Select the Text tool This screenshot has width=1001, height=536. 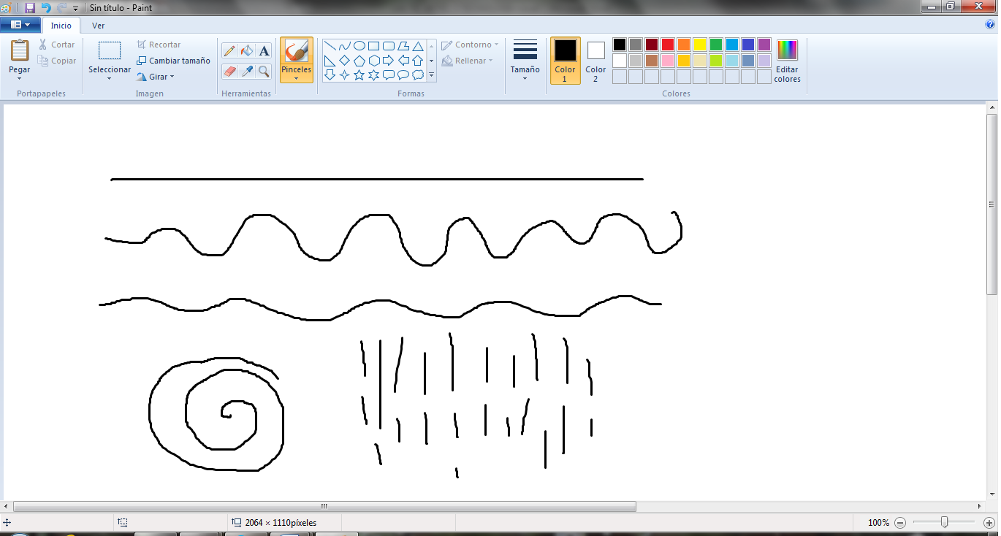coord(264,50)
